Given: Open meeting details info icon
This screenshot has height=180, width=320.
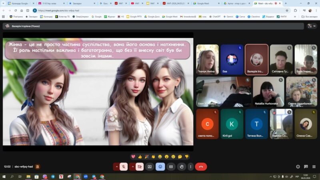Looking at the screenshot, I should click(x=298, y=167).
